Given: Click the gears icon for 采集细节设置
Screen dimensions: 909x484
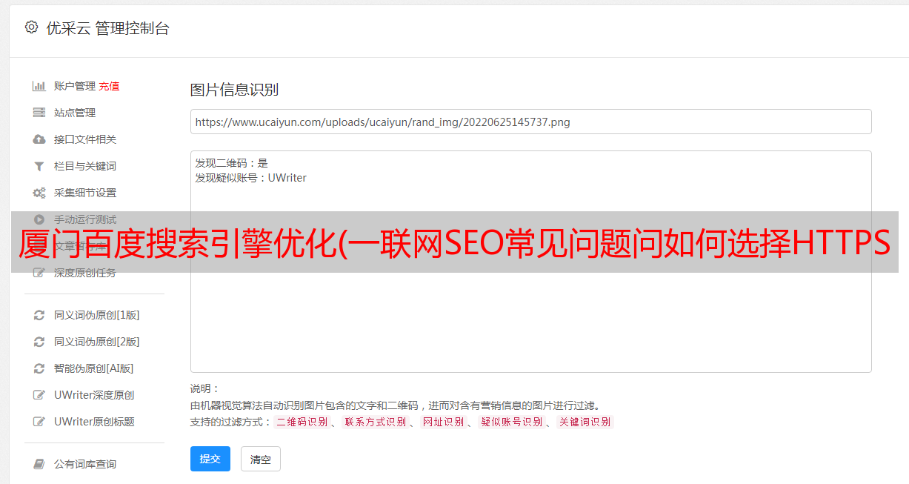Looking at the screenshot, I should click(39, 193).
